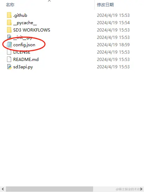Click the left scroll arrow of horizontal scrollbar

3,189
